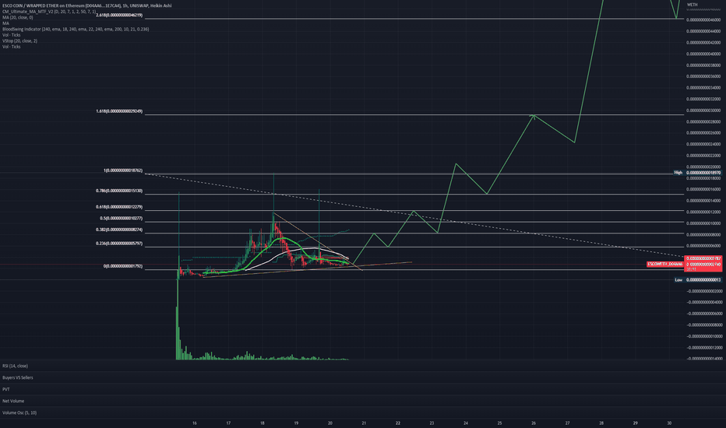Viewport: 726px width, 428px height.
Task: Click the 0.0000000000030000 price scale value
Action: point(703,111)
